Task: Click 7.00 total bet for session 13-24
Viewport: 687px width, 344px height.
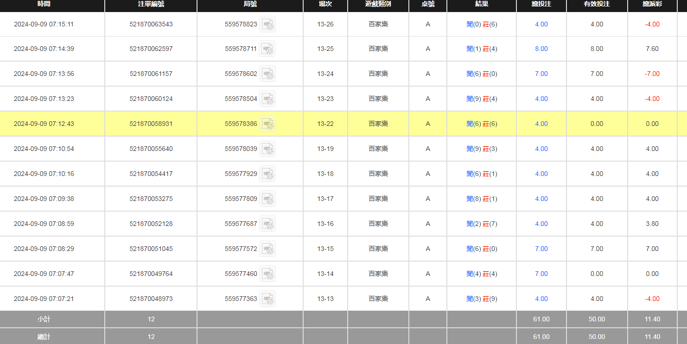Action: 541,74
